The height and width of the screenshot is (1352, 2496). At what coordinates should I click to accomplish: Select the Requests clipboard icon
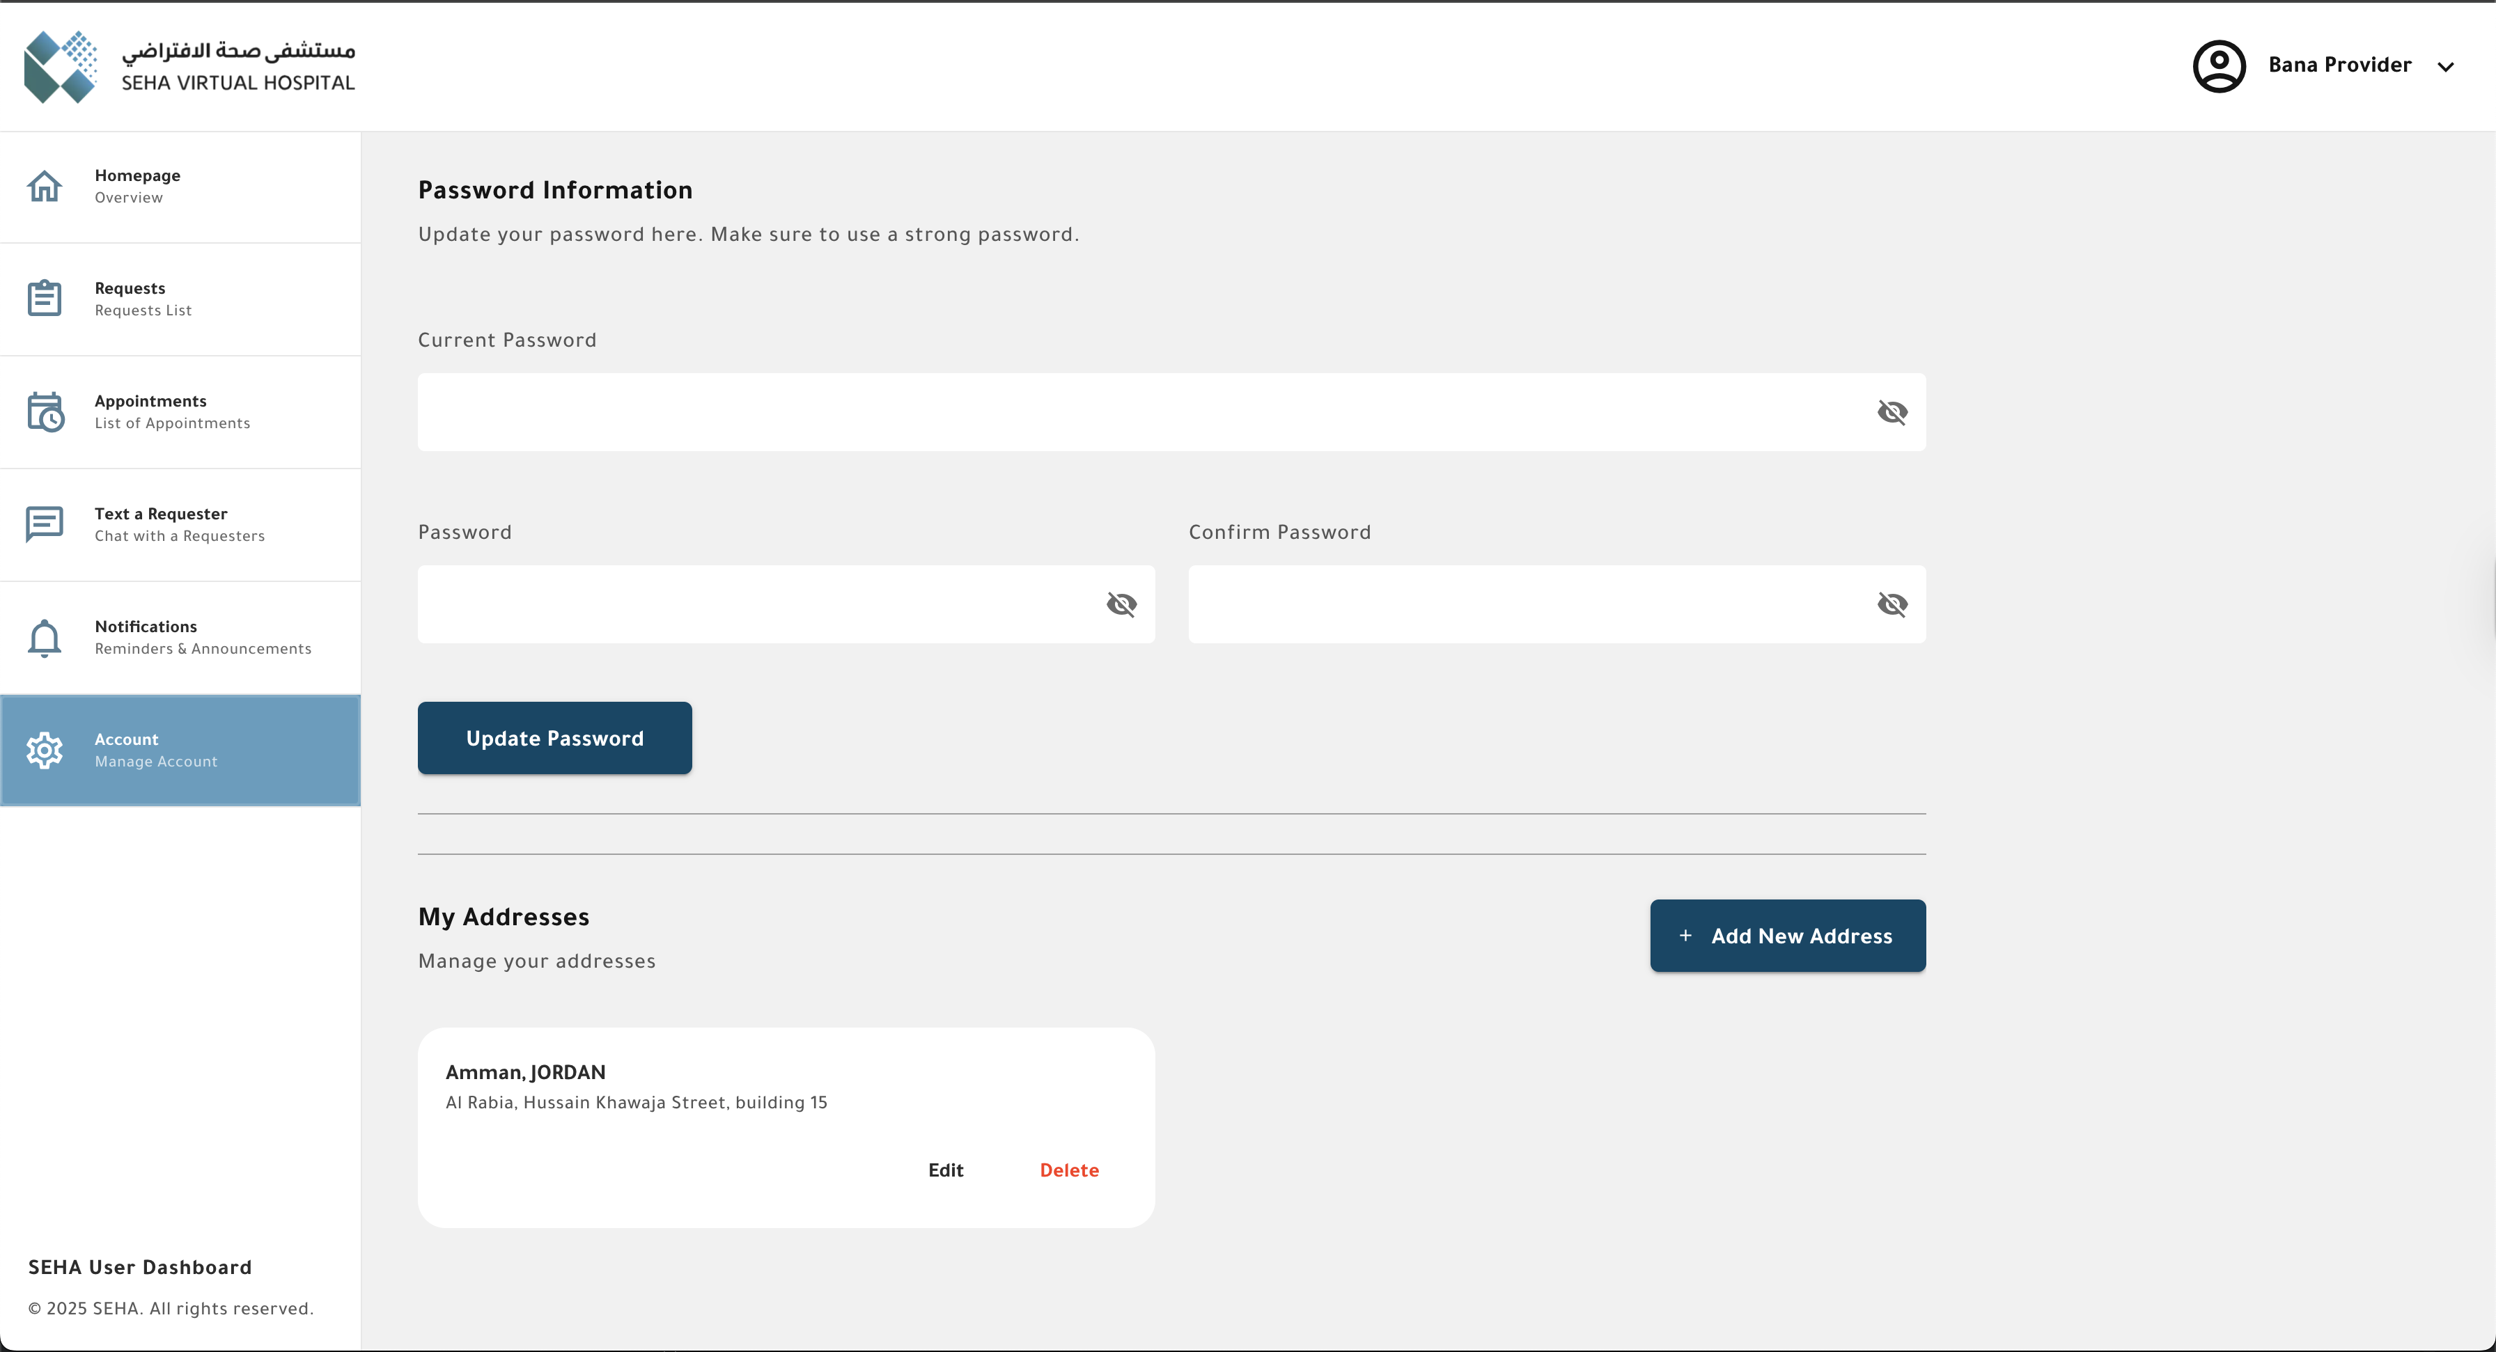click(45, 298)
